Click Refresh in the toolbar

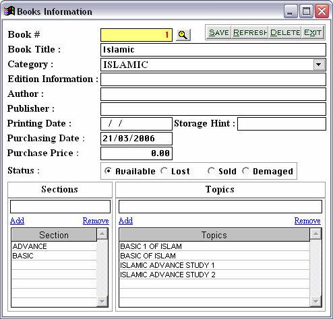tap(250, 33)
